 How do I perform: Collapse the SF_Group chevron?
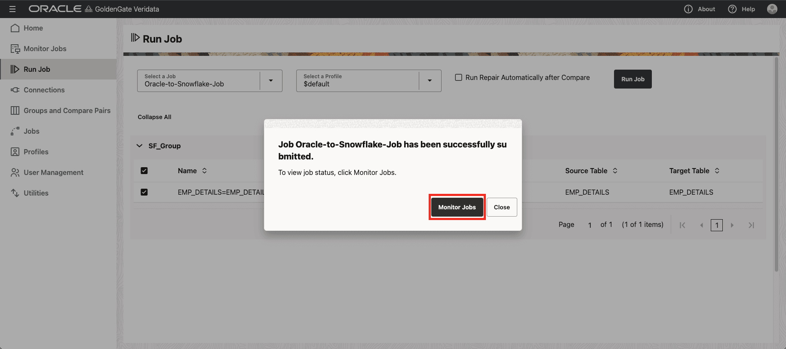click(139, 146)
